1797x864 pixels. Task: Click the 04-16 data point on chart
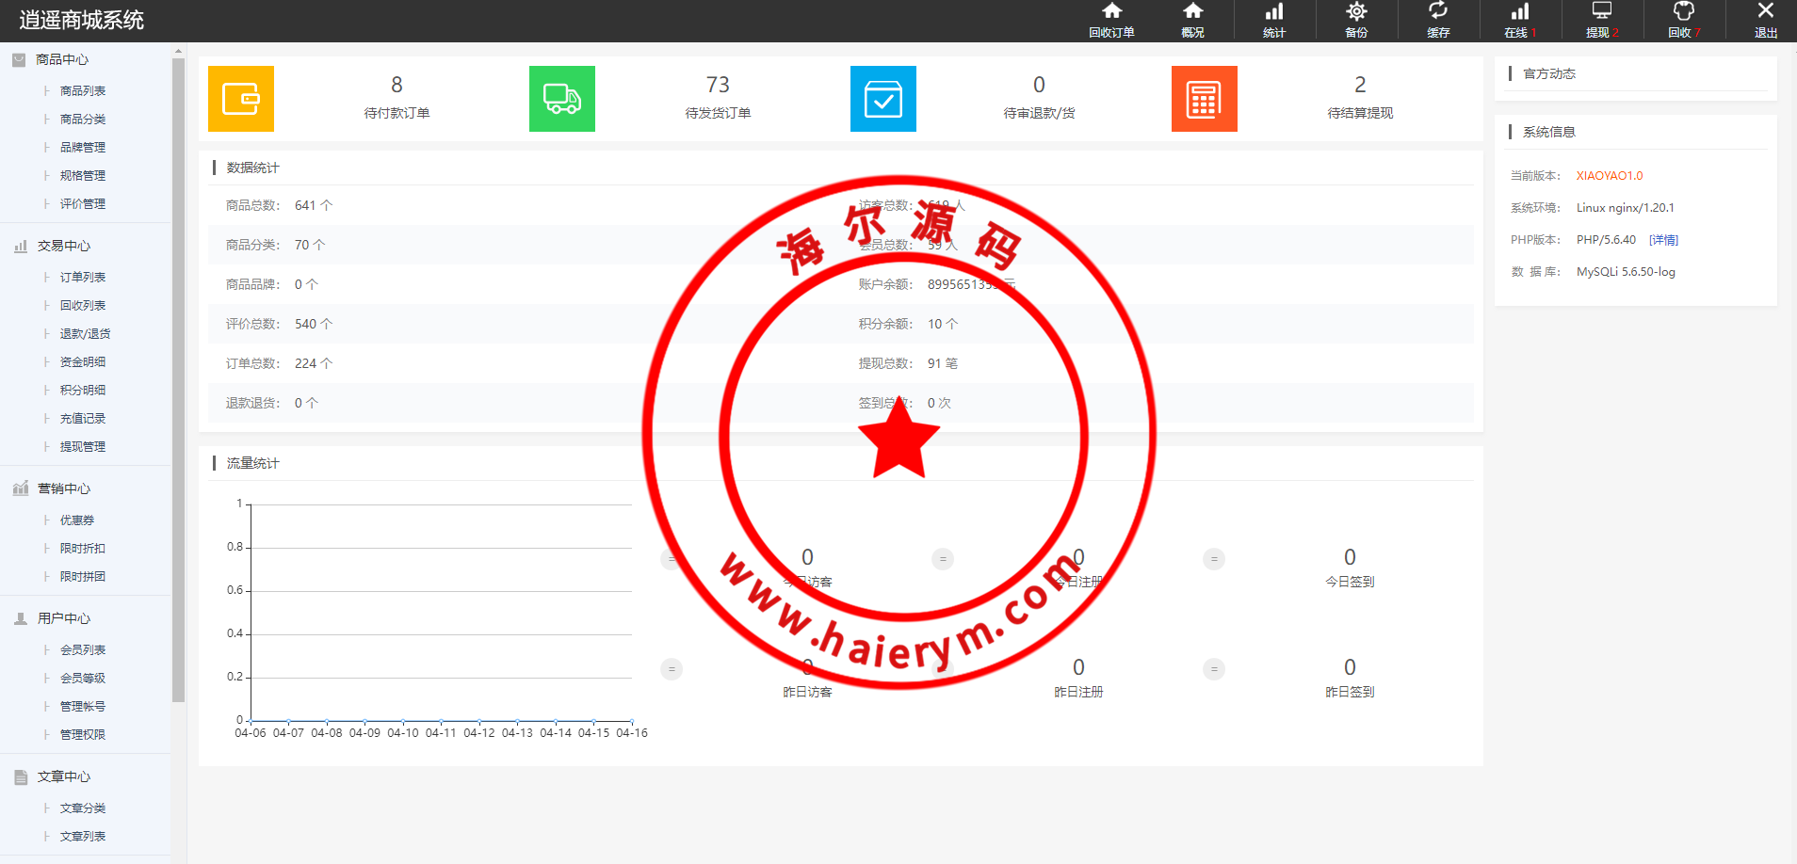(632, 721)
